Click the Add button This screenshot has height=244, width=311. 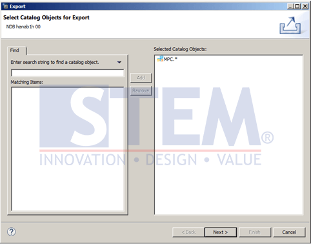[141, 78]
